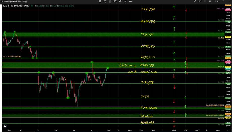
Task: Expand the three-dot See more menu
Action: (131, 2)
